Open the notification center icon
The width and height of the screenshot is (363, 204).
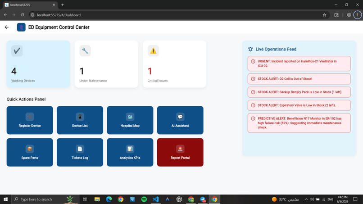355,199
